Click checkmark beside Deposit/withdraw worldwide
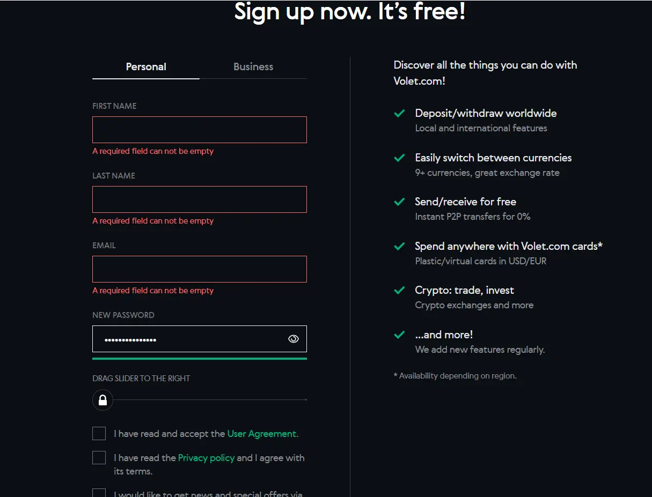The width and height of the screenshot is (652, 497). point(399,114)
